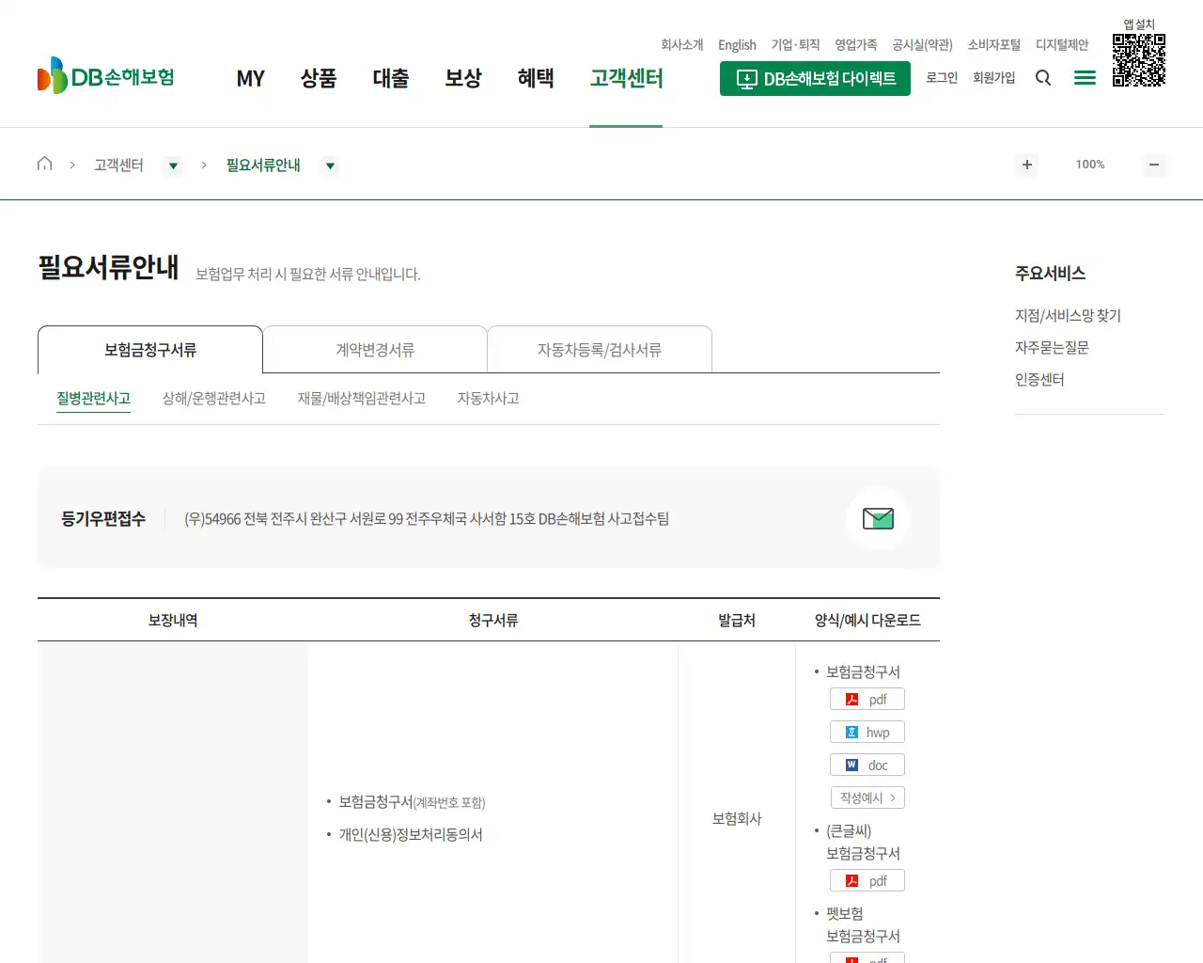
Task: Click the mail envelope icon for 등기우편접수
Action: [878, 518]
